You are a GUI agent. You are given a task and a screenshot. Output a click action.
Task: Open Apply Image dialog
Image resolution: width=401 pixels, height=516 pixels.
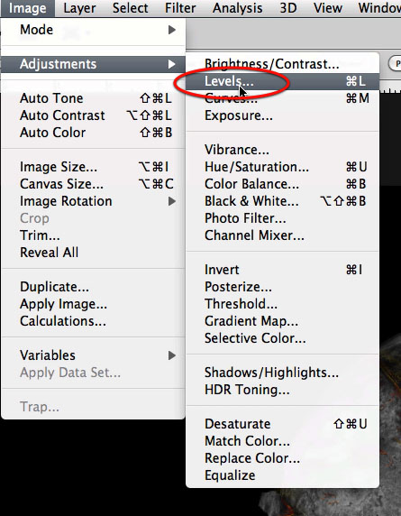[x=94, y=304]
